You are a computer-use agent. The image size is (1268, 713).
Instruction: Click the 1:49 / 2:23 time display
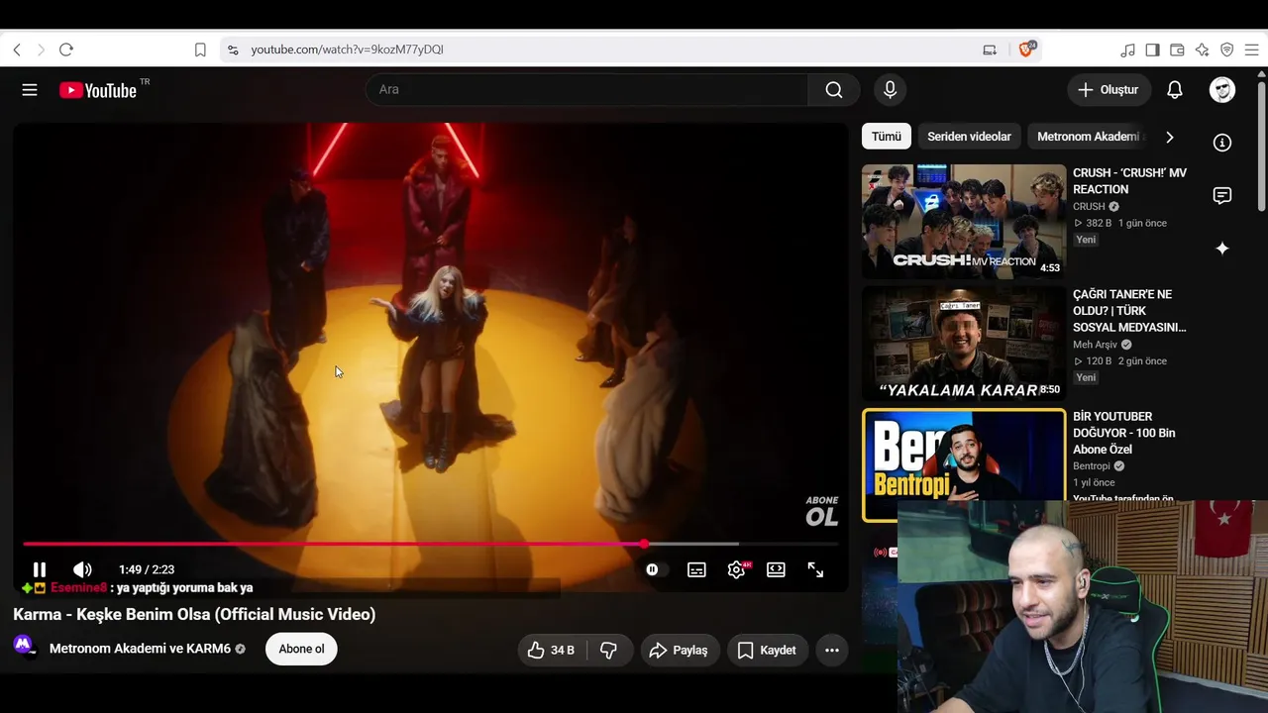147,569
